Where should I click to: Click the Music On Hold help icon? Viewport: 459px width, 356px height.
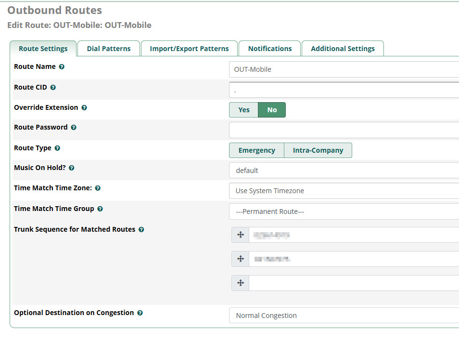tap(72, 168)
